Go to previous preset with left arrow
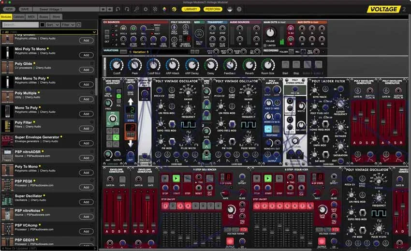This screenshot has width=411, height=251. click(x=103, y=9)
